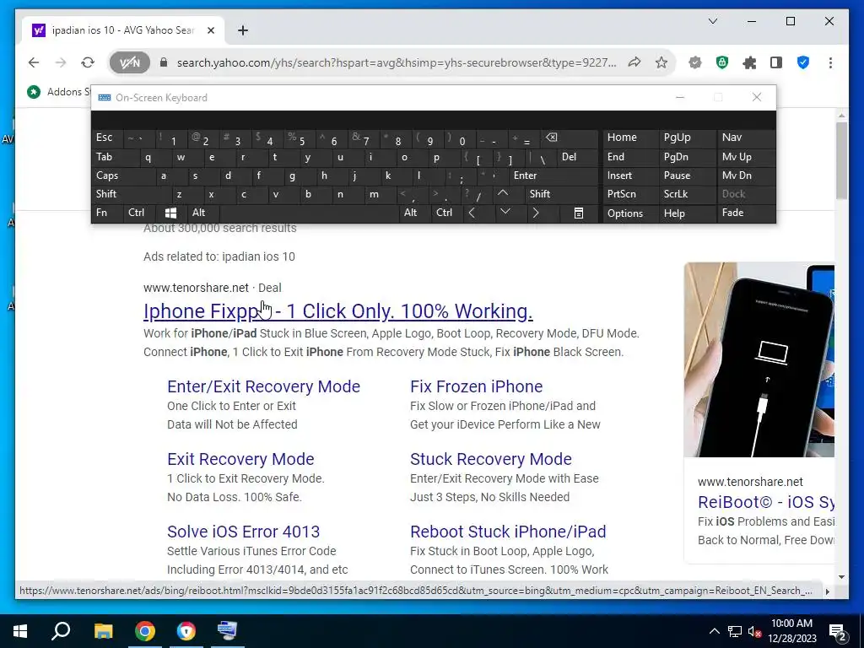Click the right arrow key on keyboard
864x648 pixels.
coord(536,213)
